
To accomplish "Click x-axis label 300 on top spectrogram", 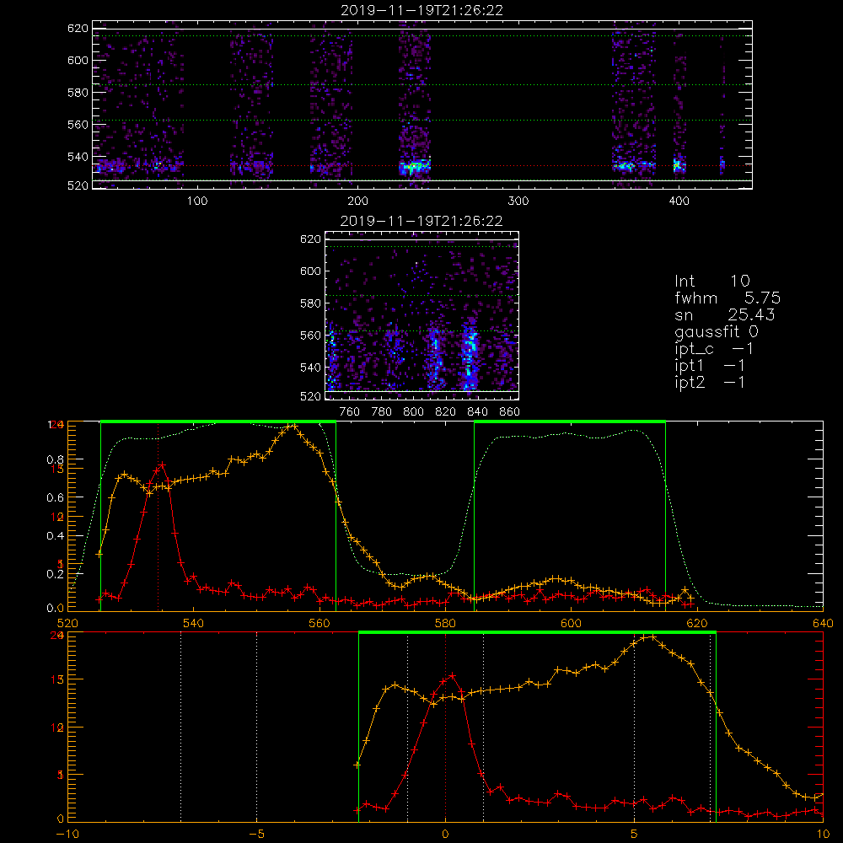I will [518, 201].
